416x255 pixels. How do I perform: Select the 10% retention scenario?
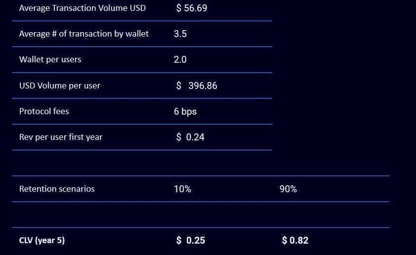[182, 189]
